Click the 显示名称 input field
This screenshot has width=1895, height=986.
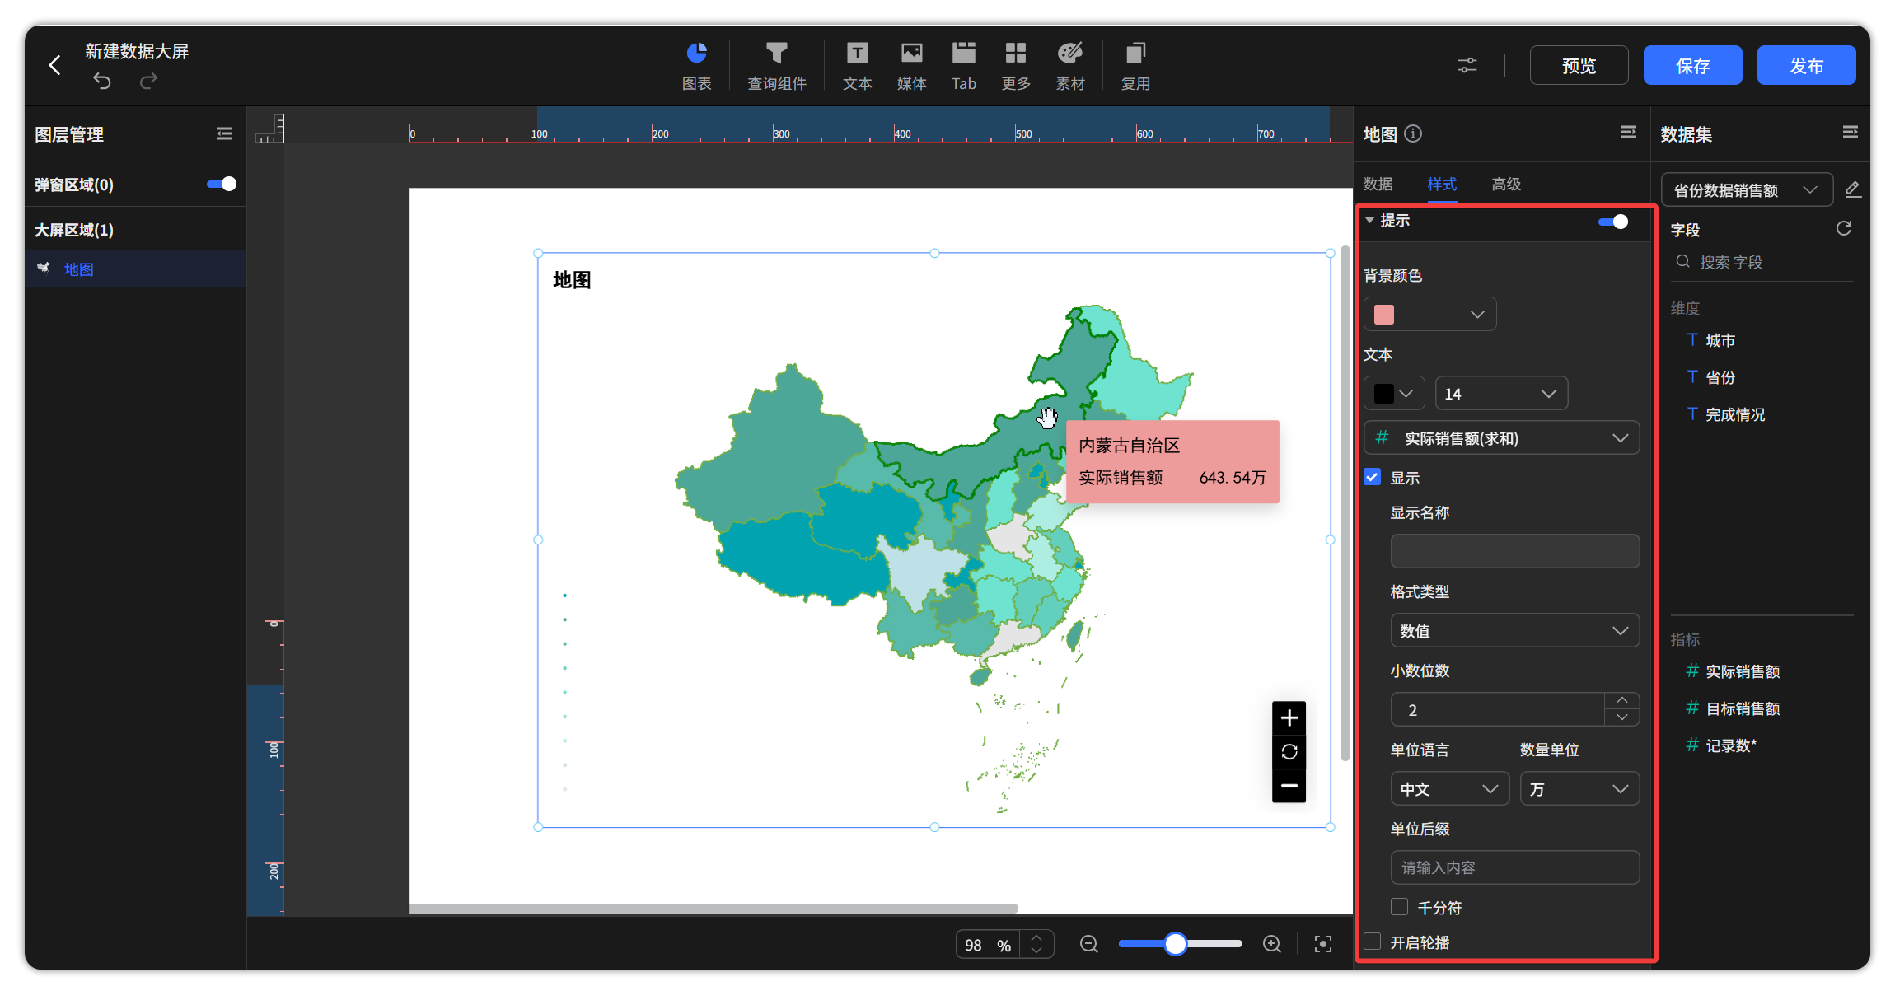tap(1514, 551)
